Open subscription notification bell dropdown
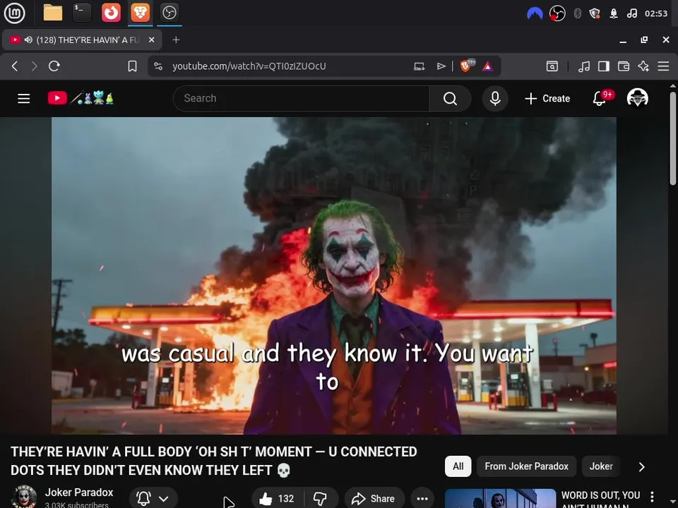Viewport: 678px width, 508px height. pyautogui.click(x=153, y=499)
